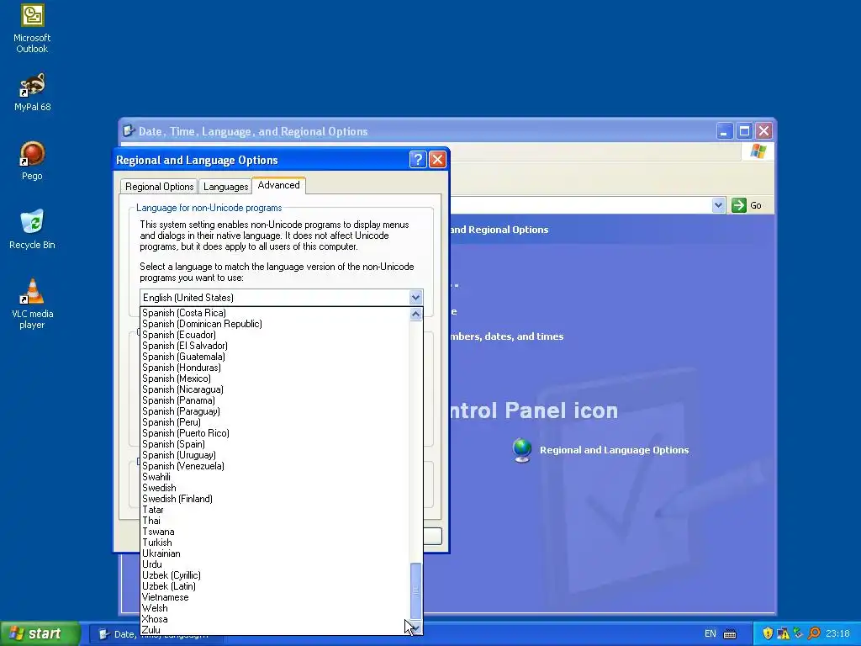Expand the address bar dropdown arrow
Screen dimensions: 861x646
(718, 205)
